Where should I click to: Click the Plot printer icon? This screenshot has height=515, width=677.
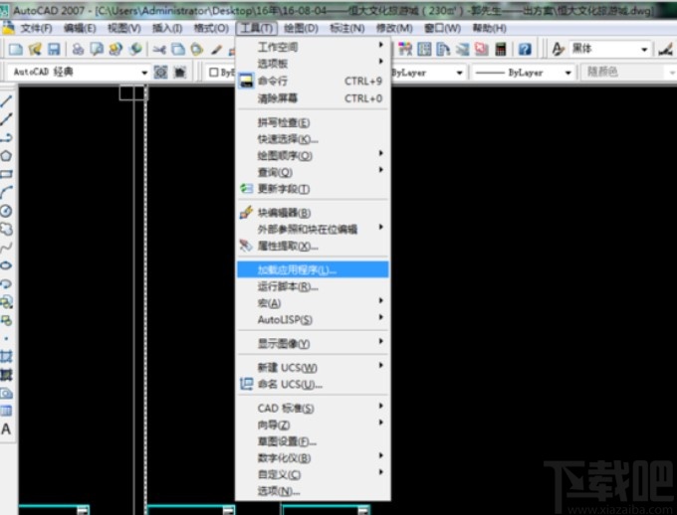click(x=78, y=49)
